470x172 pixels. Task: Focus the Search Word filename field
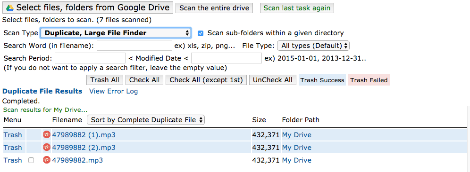(134, 46)
